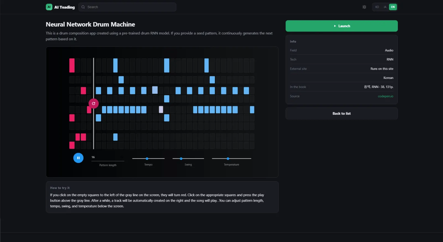Click the red regenerate pattern icon
The height and width of the screenshot is (242, 443).
coord(94,103)
